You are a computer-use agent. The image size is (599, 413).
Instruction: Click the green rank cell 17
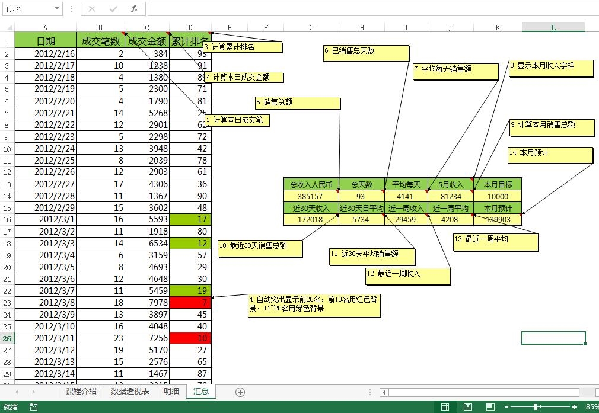pos(190,219)
